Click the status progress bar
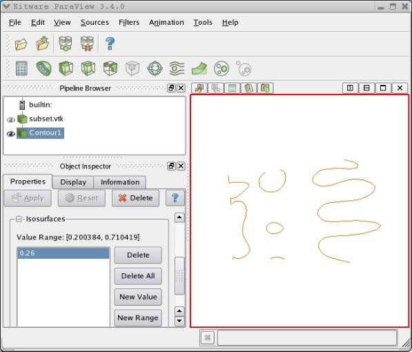Viewport: 412px width, 352px height. pyautogui.click(x=307, y=338)
